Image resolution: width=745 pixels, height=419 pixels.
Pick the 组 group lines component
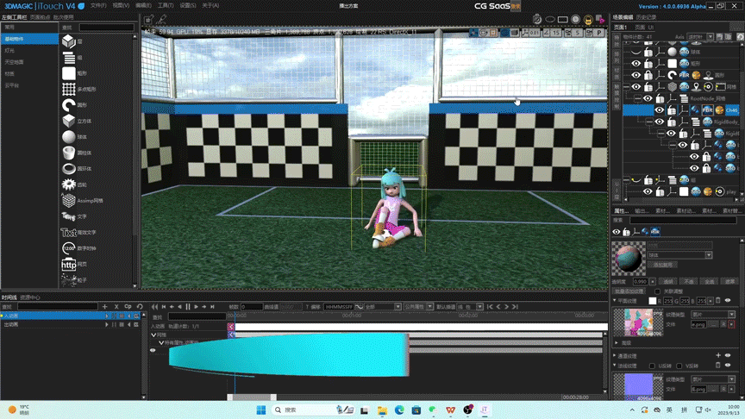pyautogui.click(x=69, y=58)
